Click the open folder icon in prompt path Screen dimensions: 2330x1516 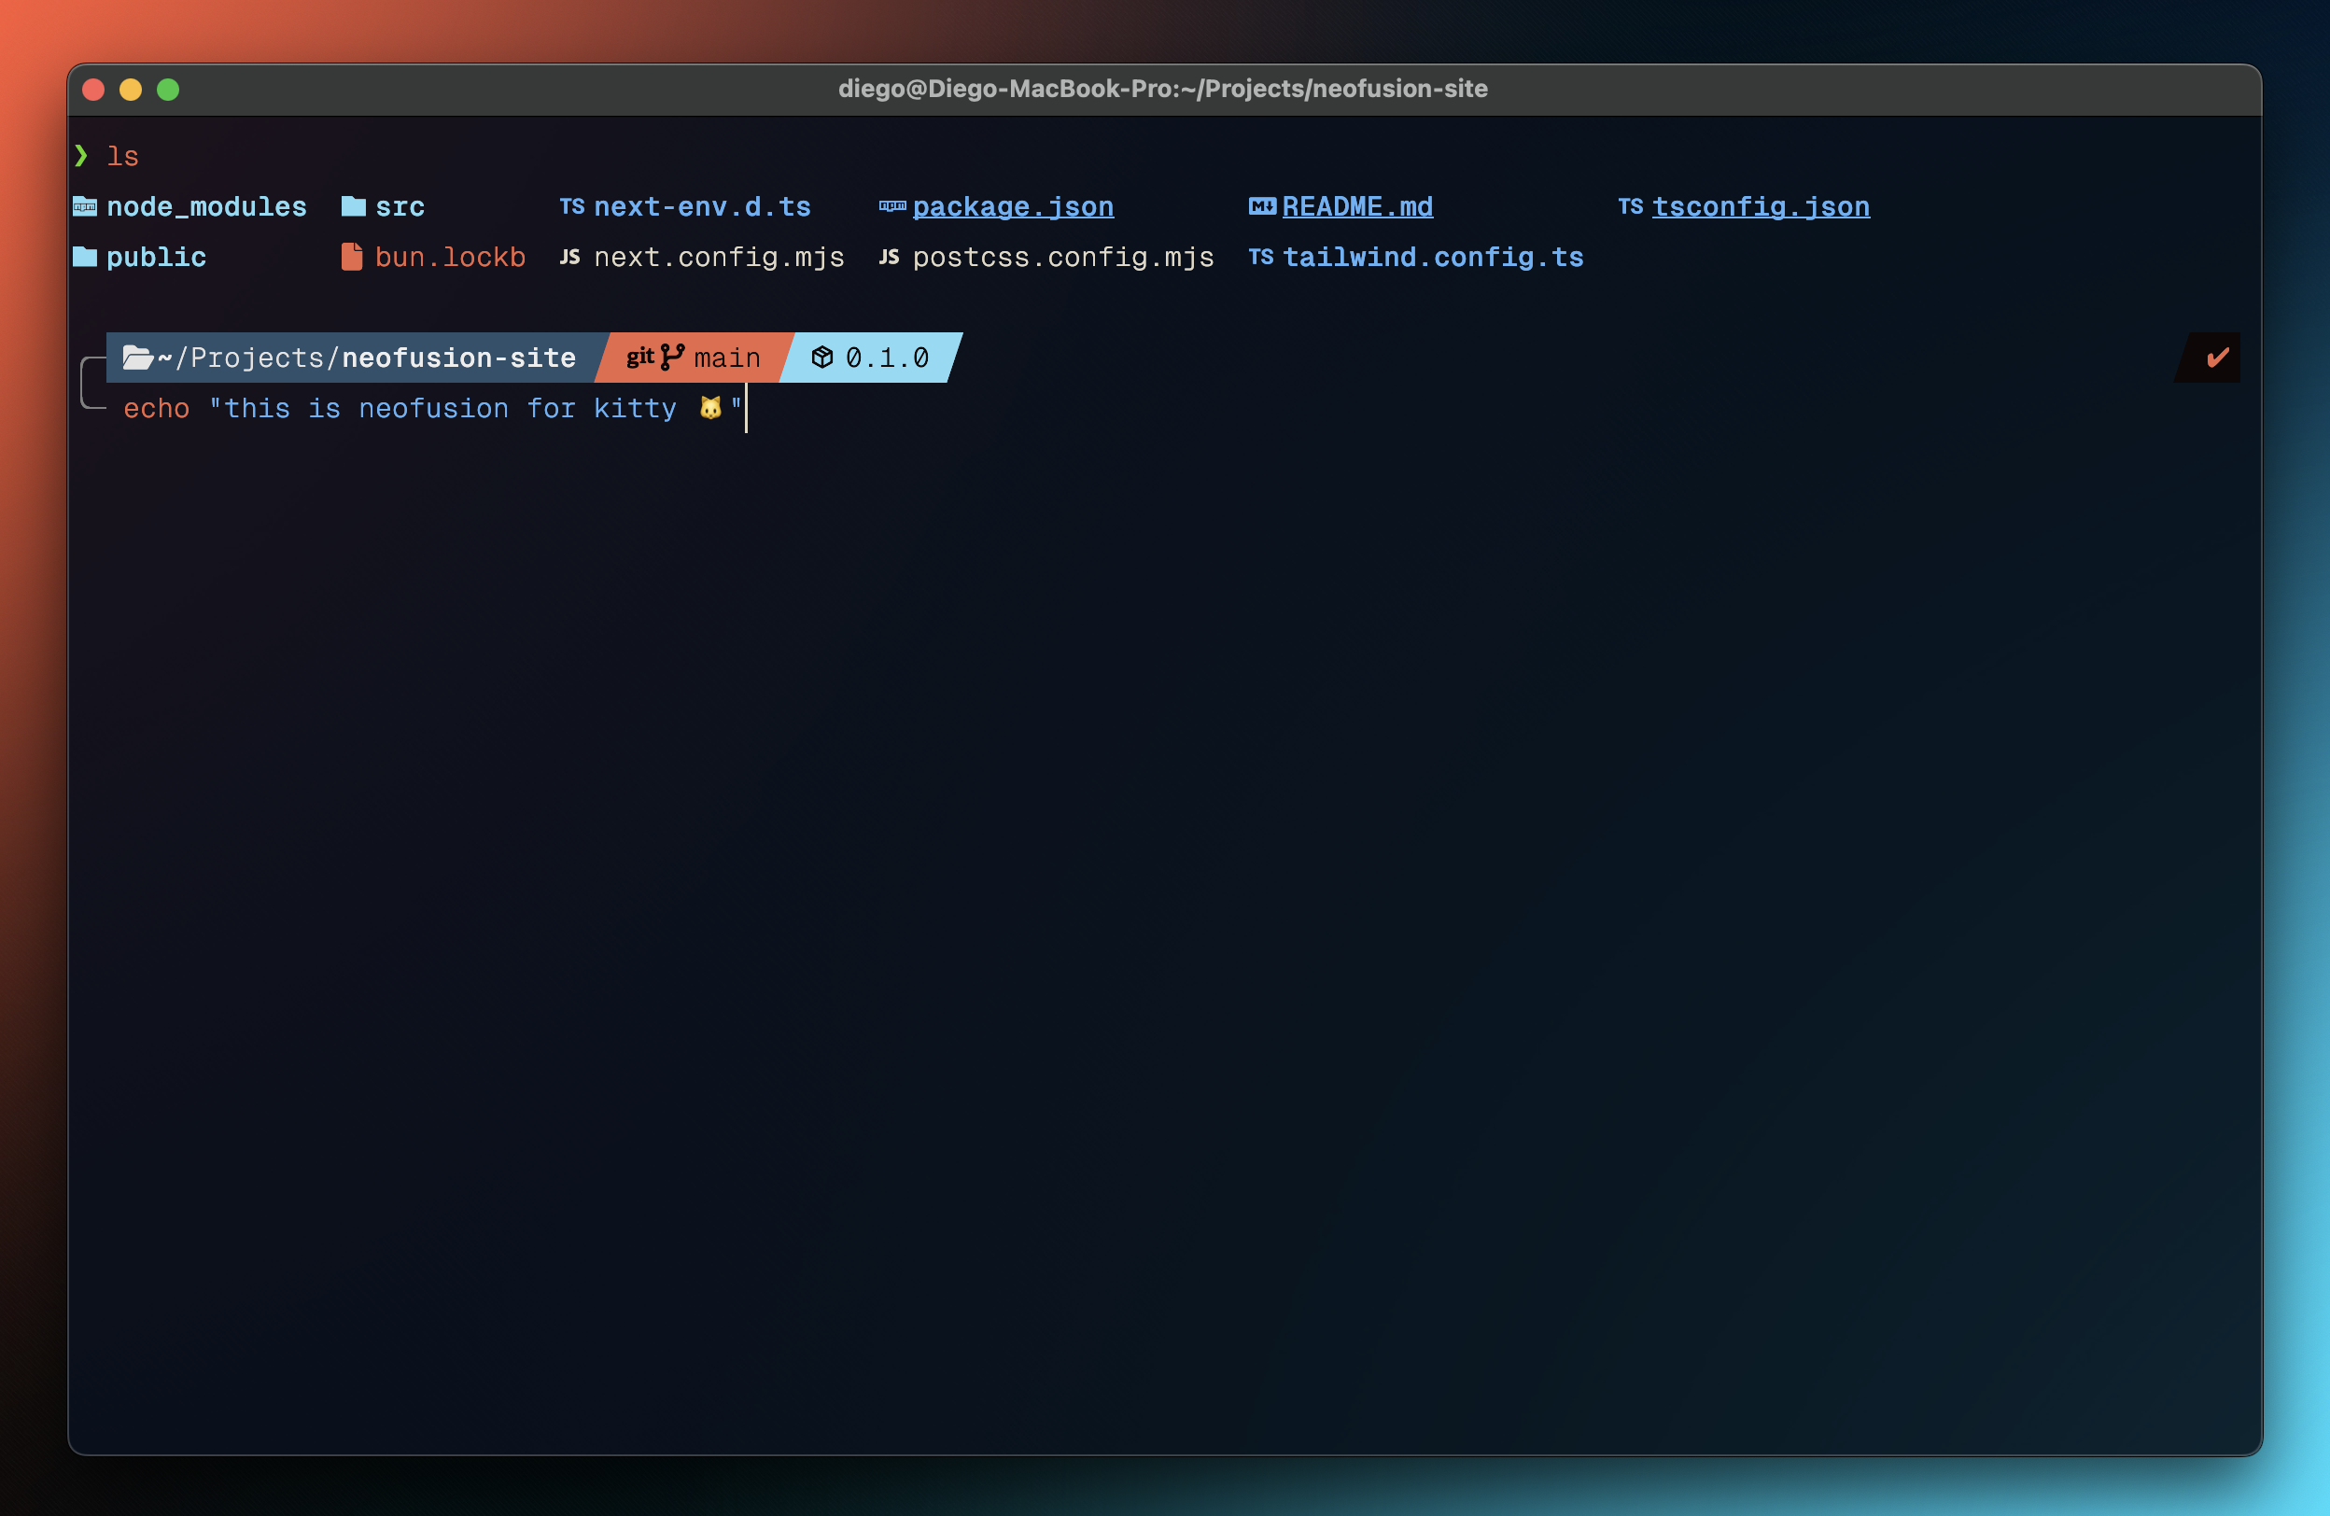[137, 358]
